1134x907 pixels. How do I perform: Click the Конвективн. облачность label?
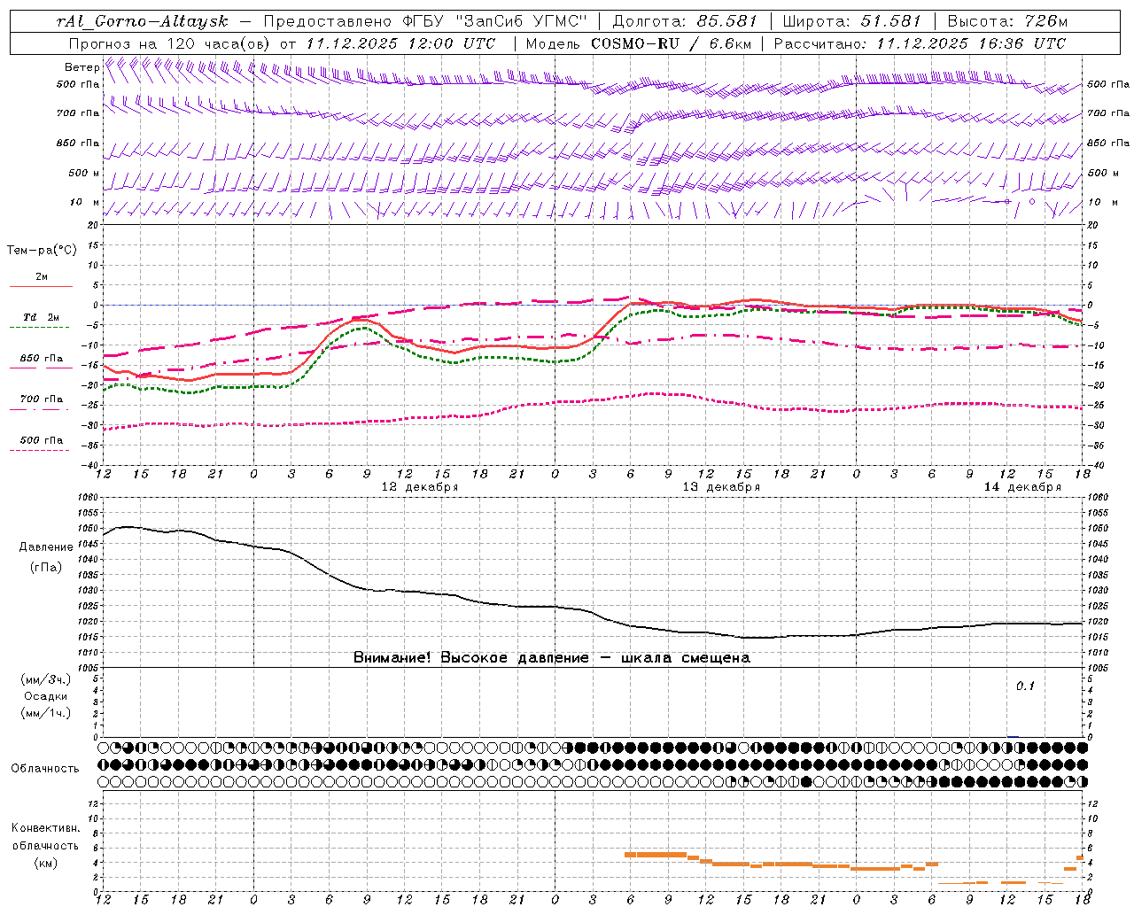46,837
